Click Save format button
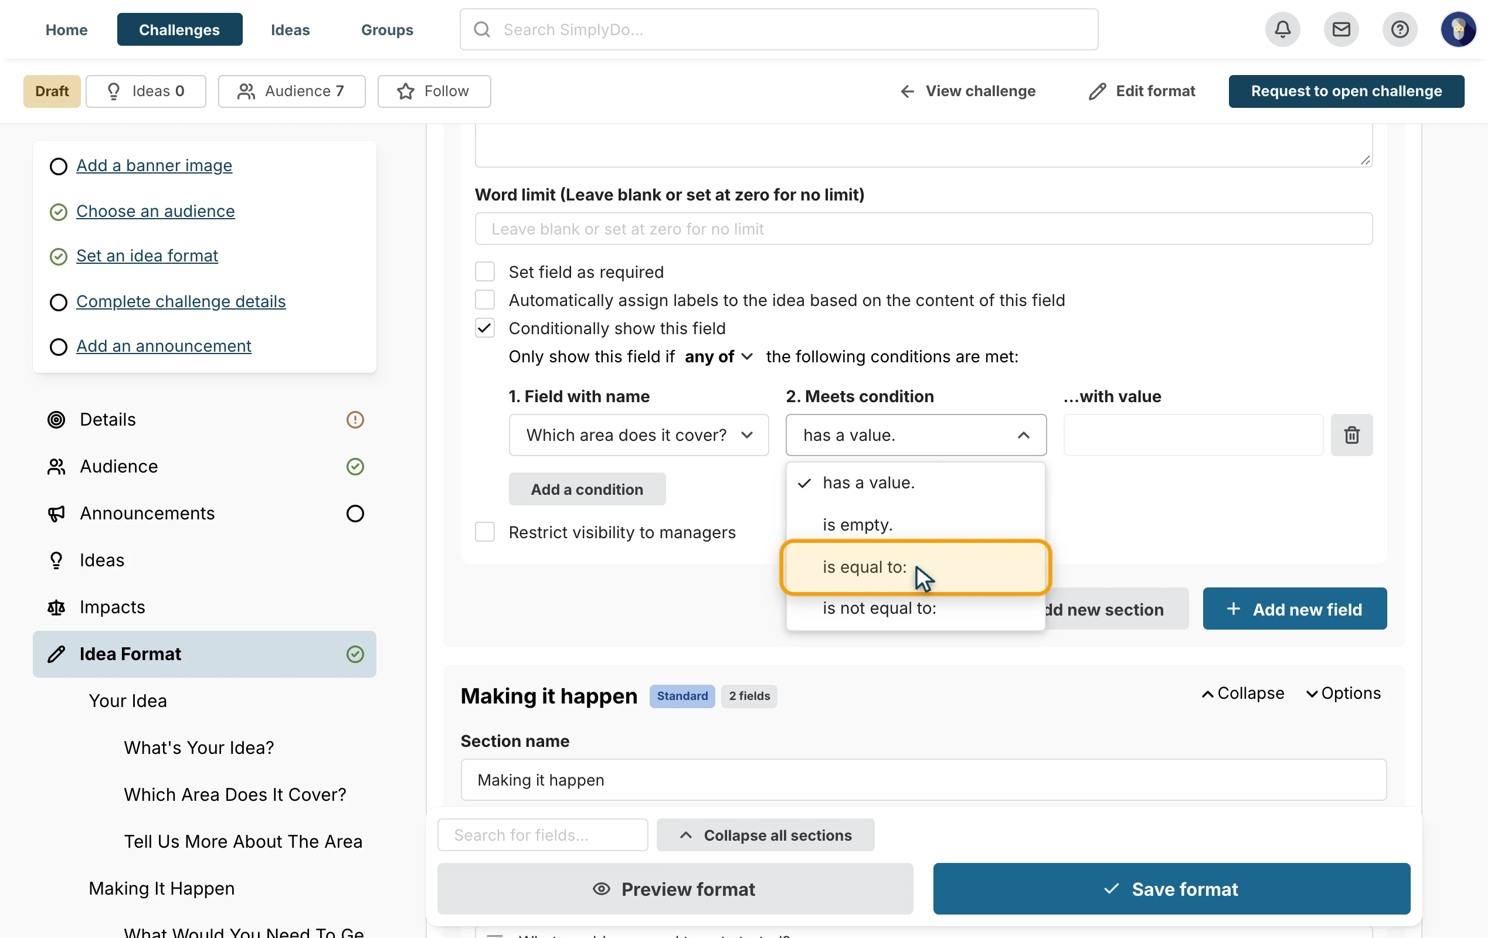 [1171, 888]
